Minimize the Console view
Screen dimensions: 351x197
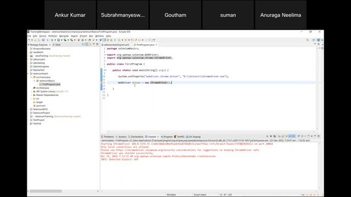tap(315, 136)
